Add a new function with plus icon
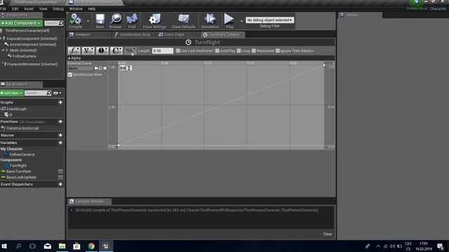 pos(60,122)
